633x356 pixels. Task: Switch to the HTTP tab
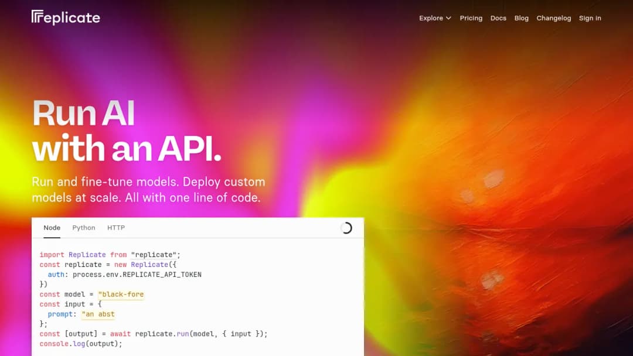point(116,228)
